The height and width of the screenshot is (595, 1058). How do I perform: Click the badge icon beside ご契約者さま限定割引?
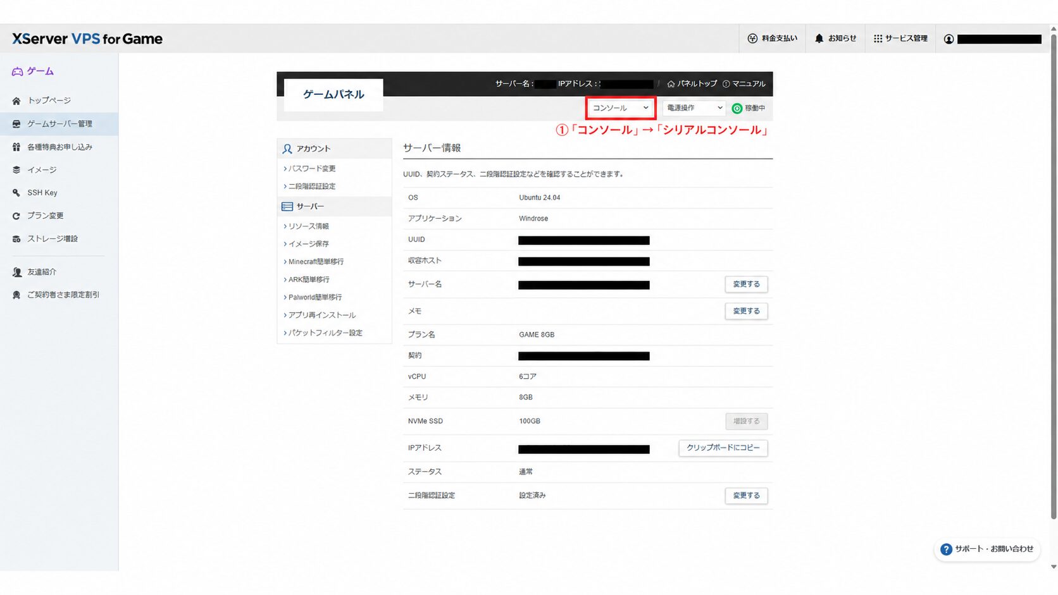[16, 295]
